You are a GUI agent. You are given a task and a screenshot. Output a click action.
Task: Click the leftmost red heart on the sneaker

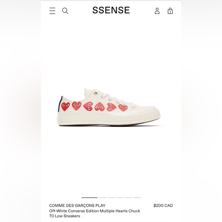click(65, 106)
